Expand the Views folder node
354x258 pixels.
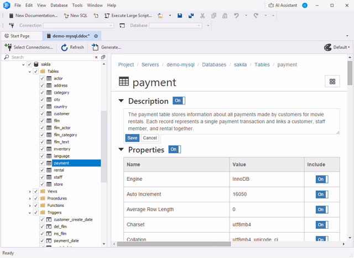click(29, 191)
